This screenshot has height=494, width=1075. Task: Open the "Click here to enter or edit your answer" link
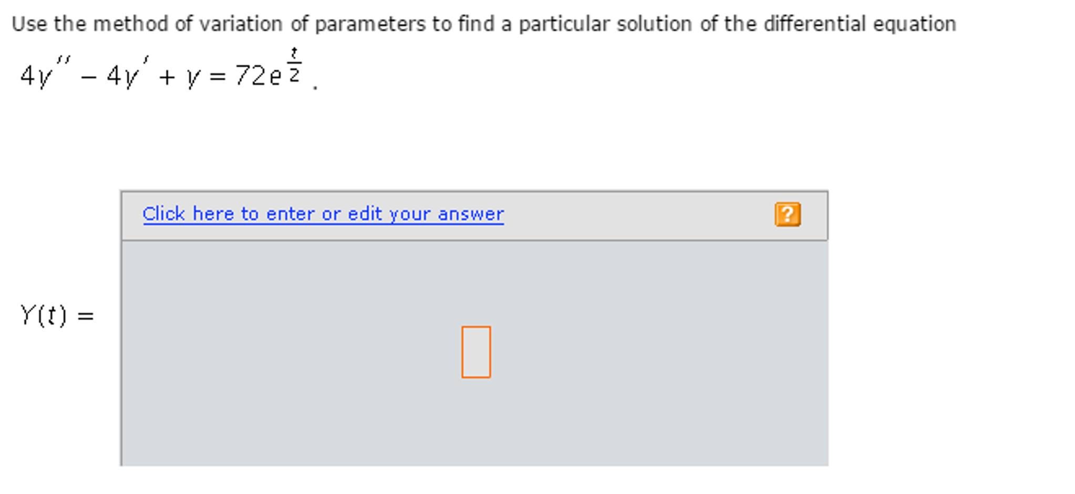click(323, 214)
